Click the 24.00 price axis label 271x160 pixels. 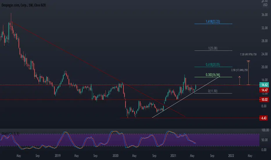(x=264, y=54)
